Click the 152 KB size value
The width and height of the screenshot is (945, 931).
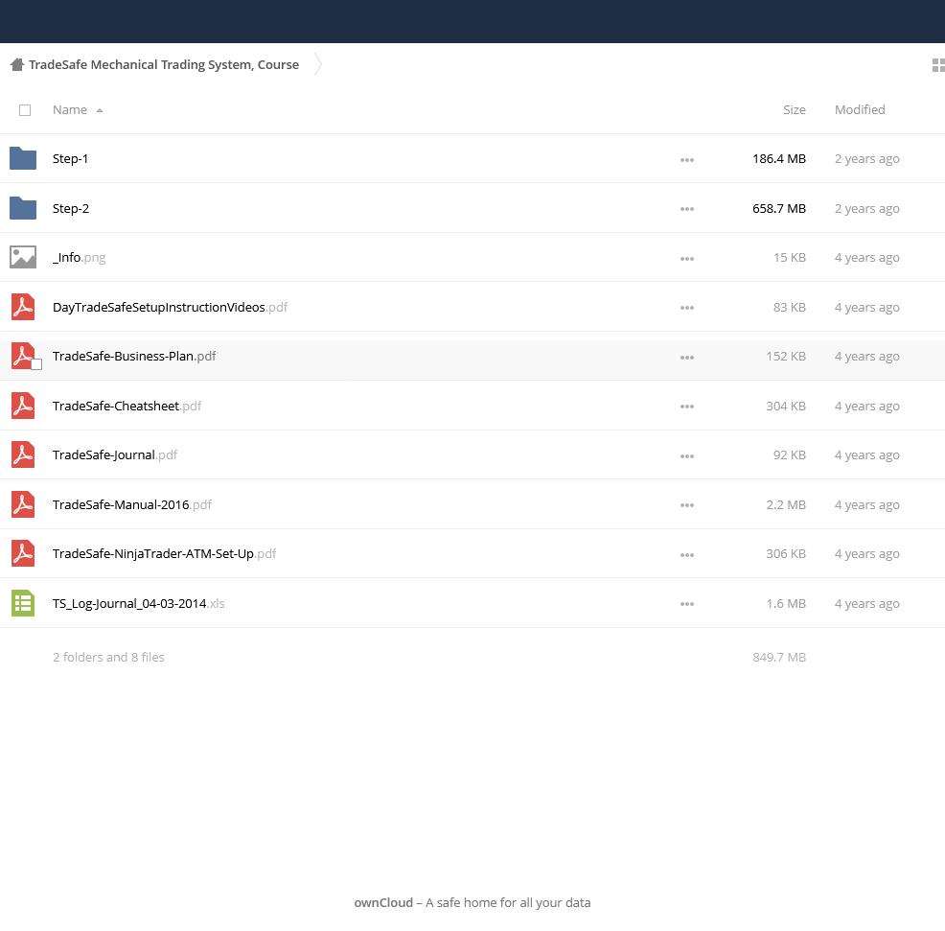(x=786, y=356)
